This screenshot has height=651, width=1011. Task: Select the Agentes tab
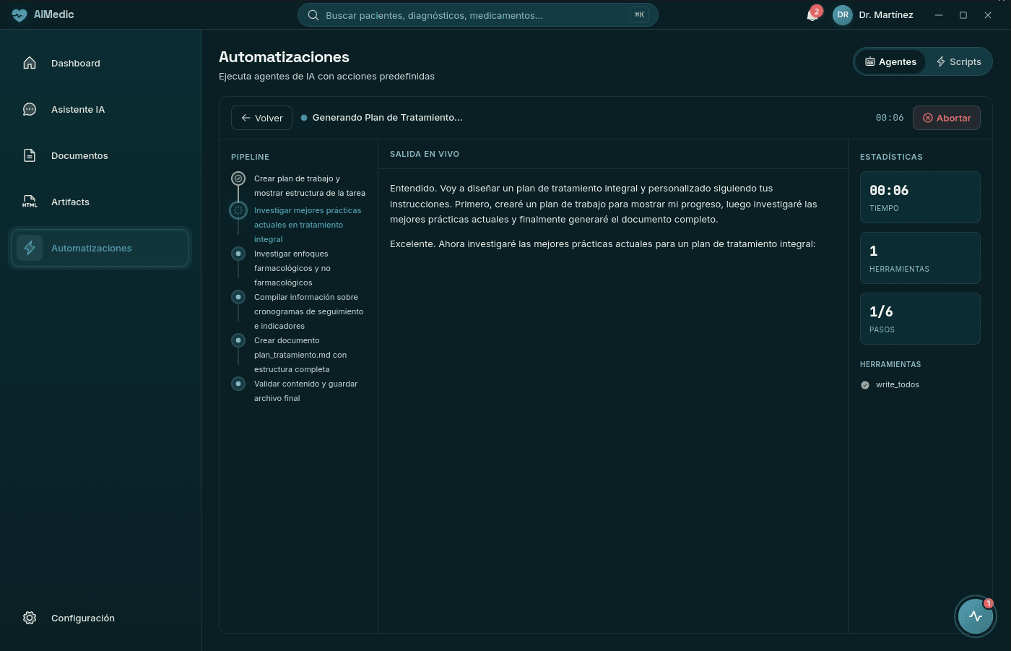point(890,61)
